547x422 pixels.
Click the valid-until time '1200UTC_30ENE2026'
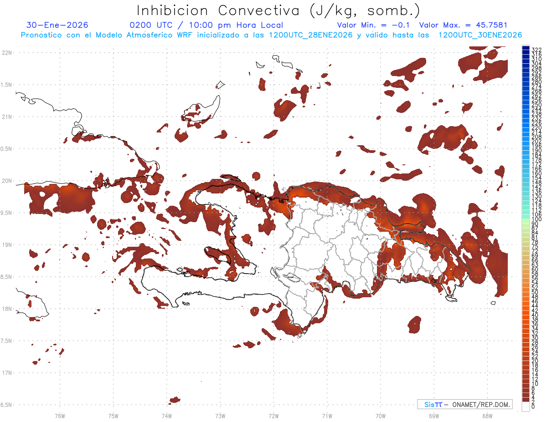point(480,35)
